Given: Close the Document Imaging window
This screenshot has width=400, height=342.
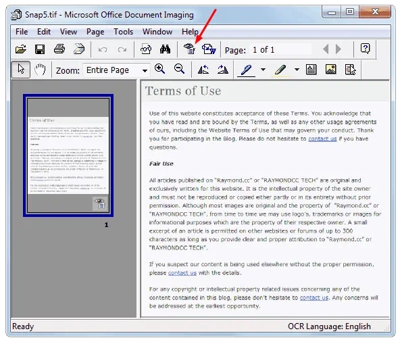Looking at the screenshot, I should pos(375,12).
